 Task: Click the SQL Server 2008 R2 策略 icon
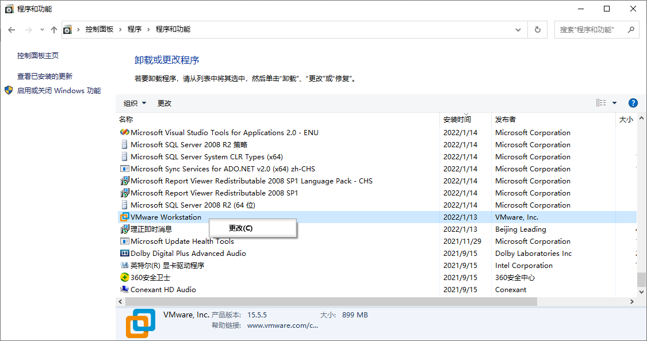pyautogui.click(x=124, y=144)
